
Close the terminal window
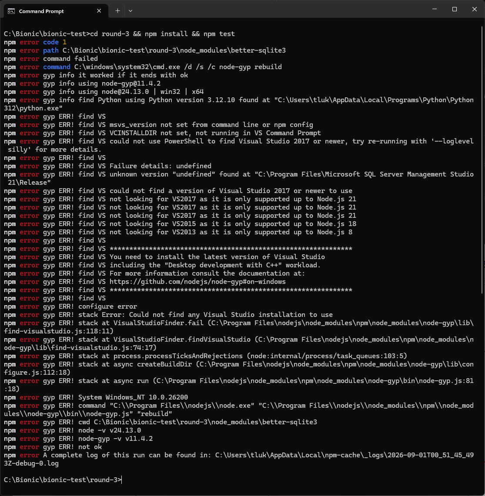click(474, 9)
